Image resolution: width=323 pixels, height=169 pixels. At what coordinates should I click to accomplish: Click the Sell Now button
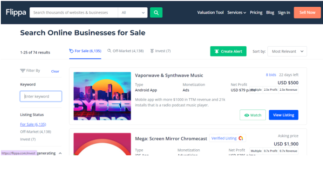[307, 12]
